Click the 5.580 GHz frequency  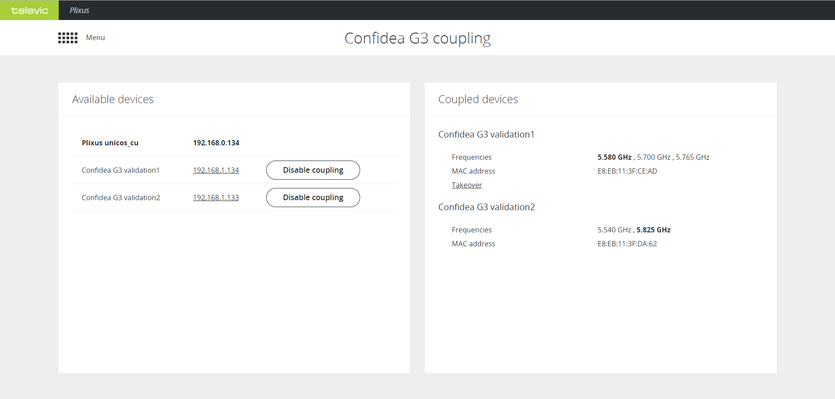[x=615, y=157]
